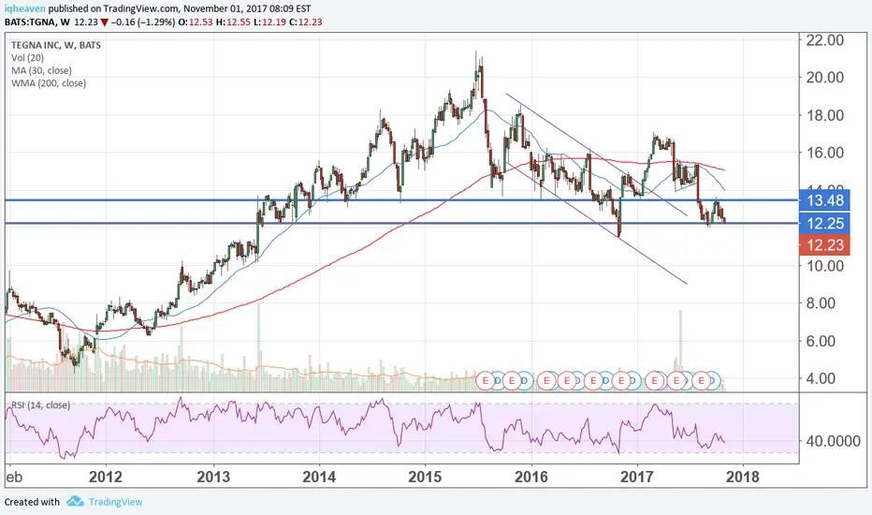This screenshot has width=872, height=515.
Task: Click the MA (30, close) indicator label
Action: (41, 71)
